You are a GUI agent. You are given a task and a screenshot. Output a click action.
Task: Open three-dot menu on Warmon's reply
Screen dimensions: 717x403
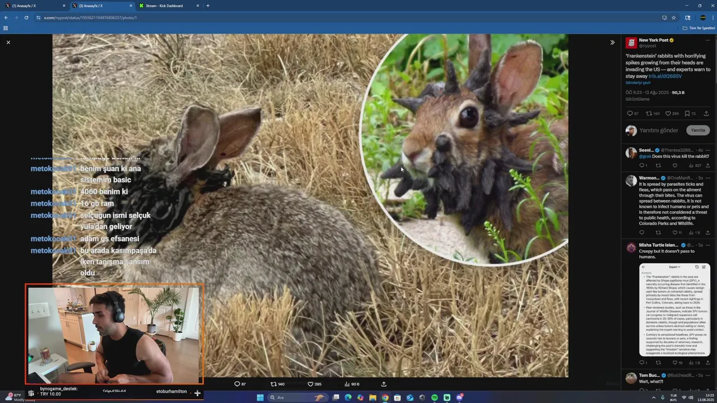[708, 178]
